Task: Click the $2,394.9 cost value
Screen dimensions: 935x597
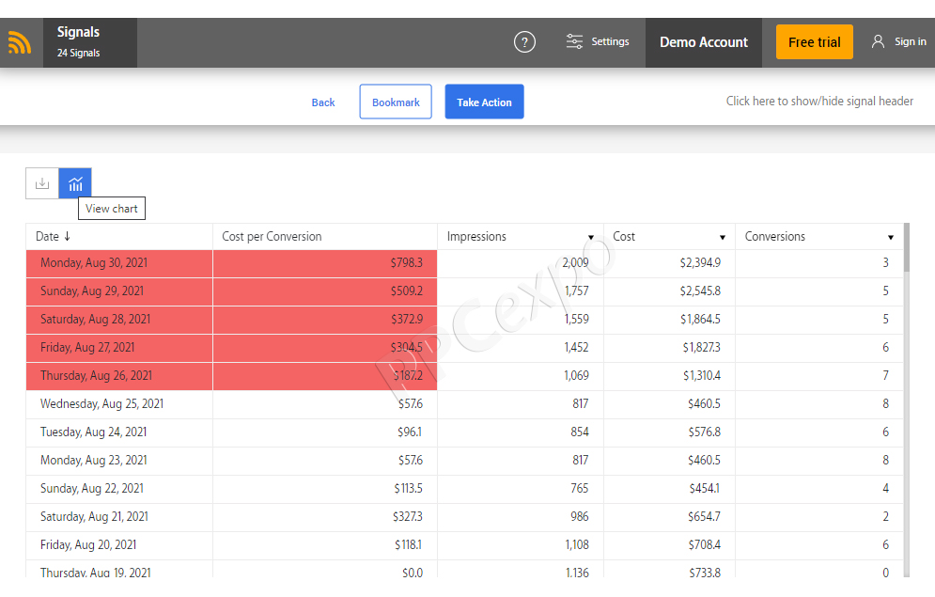Action: point(700,263)
